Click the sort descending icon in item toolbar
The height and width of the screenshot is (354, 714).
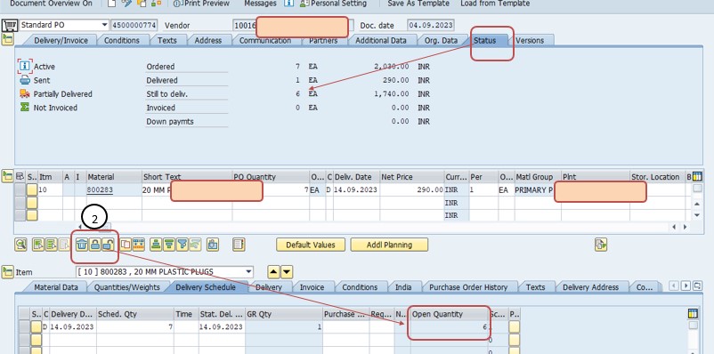[169, 245]
